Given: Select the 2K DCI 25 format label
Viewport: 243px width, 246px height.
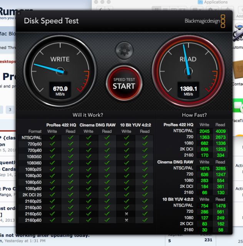Looking at the screenshot, I should [x=32, y=195].
